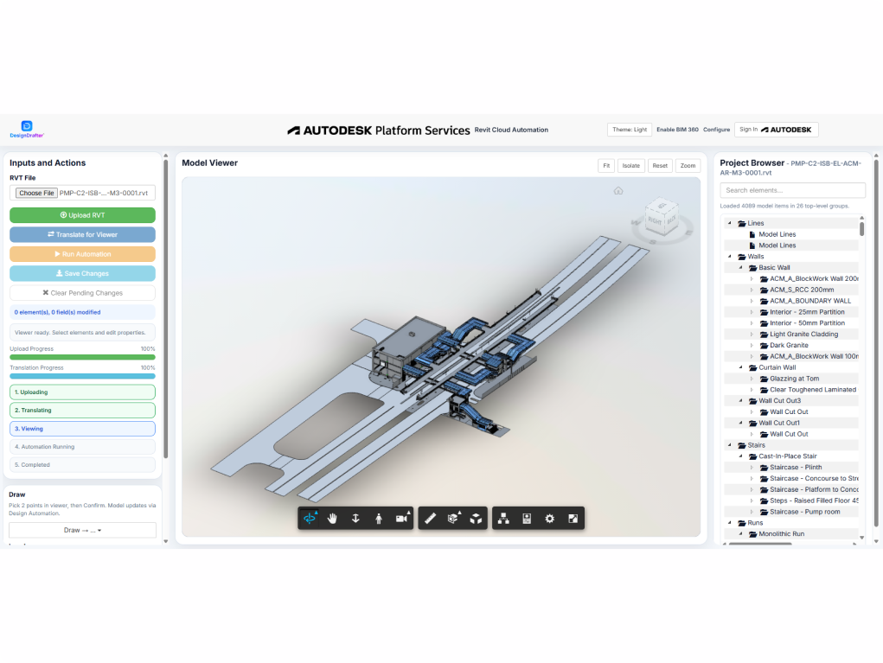Viewport: 883px width, 663px height.
Task: Collapse the Walls tree group
Action: tap(730, 257)
